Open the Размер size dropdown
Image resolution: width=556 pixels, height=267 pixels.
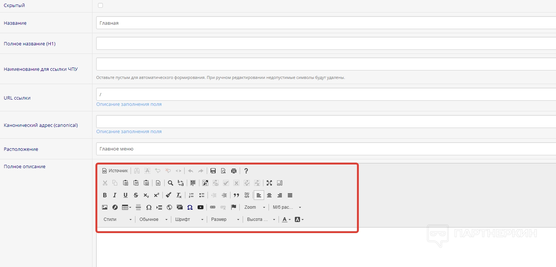click(x=225, y=219)
